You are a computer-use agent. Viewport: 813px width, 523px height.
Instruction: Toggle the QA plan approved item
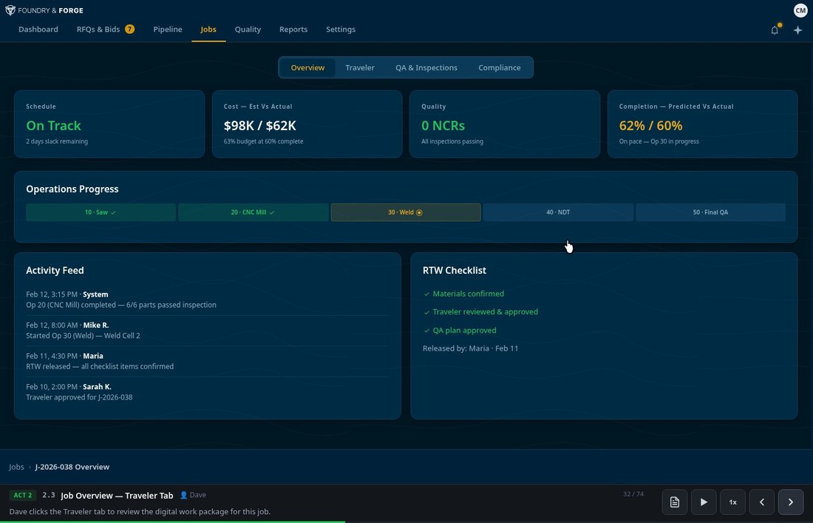(x=465, y=330)
